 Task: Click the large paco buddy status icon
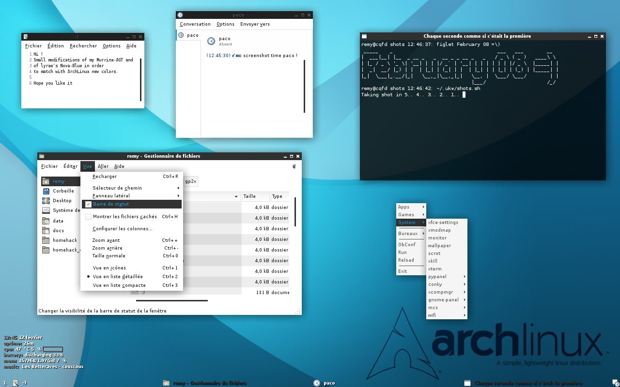point(211,41)
